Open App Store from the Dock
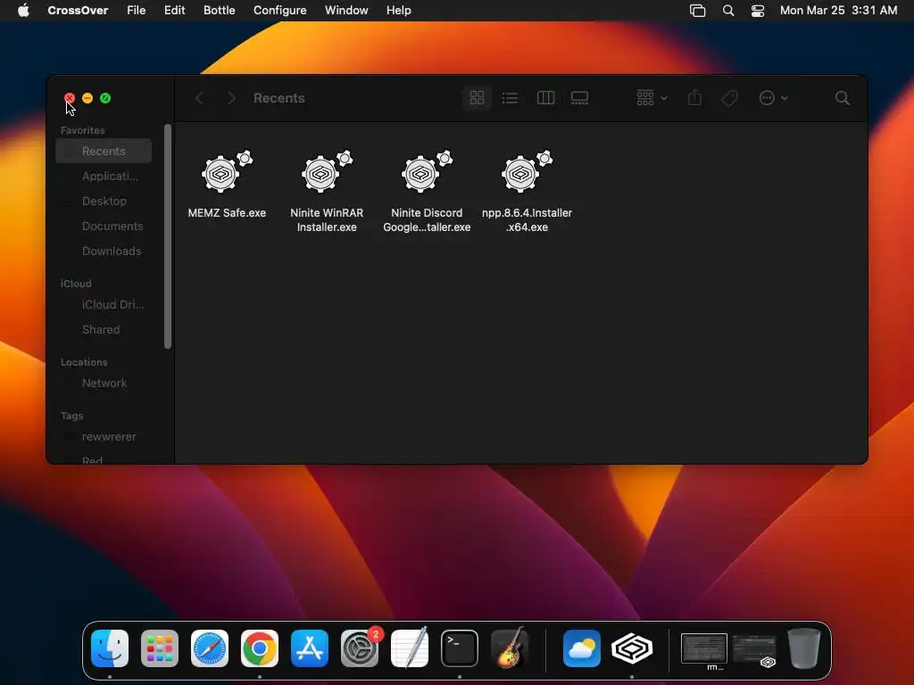Screen dimensions: 914x685 (x=310, y=648)
